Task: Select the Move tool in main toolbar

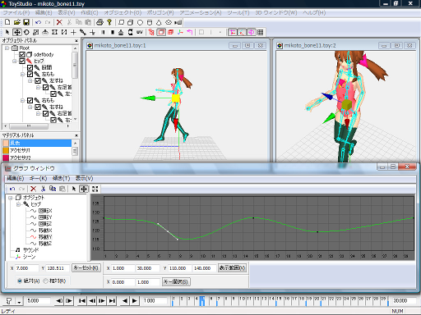Action: pyautogui.click(x=17, y=32)
